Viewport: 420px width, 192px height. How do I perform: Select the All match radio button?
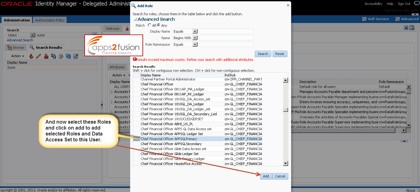coord(150,25)
